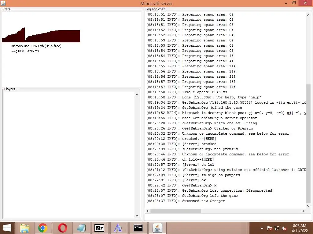Click the '[Server] im high on pampers' line
This screenshot has height=234, width=313.
coord(193,175)
